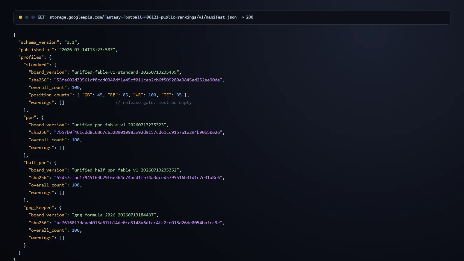Image resolution: width=464 pixels, height=261 pixels.
Task: Click empty warnings array under gng_keeper
Action: [x=62, y=238]
